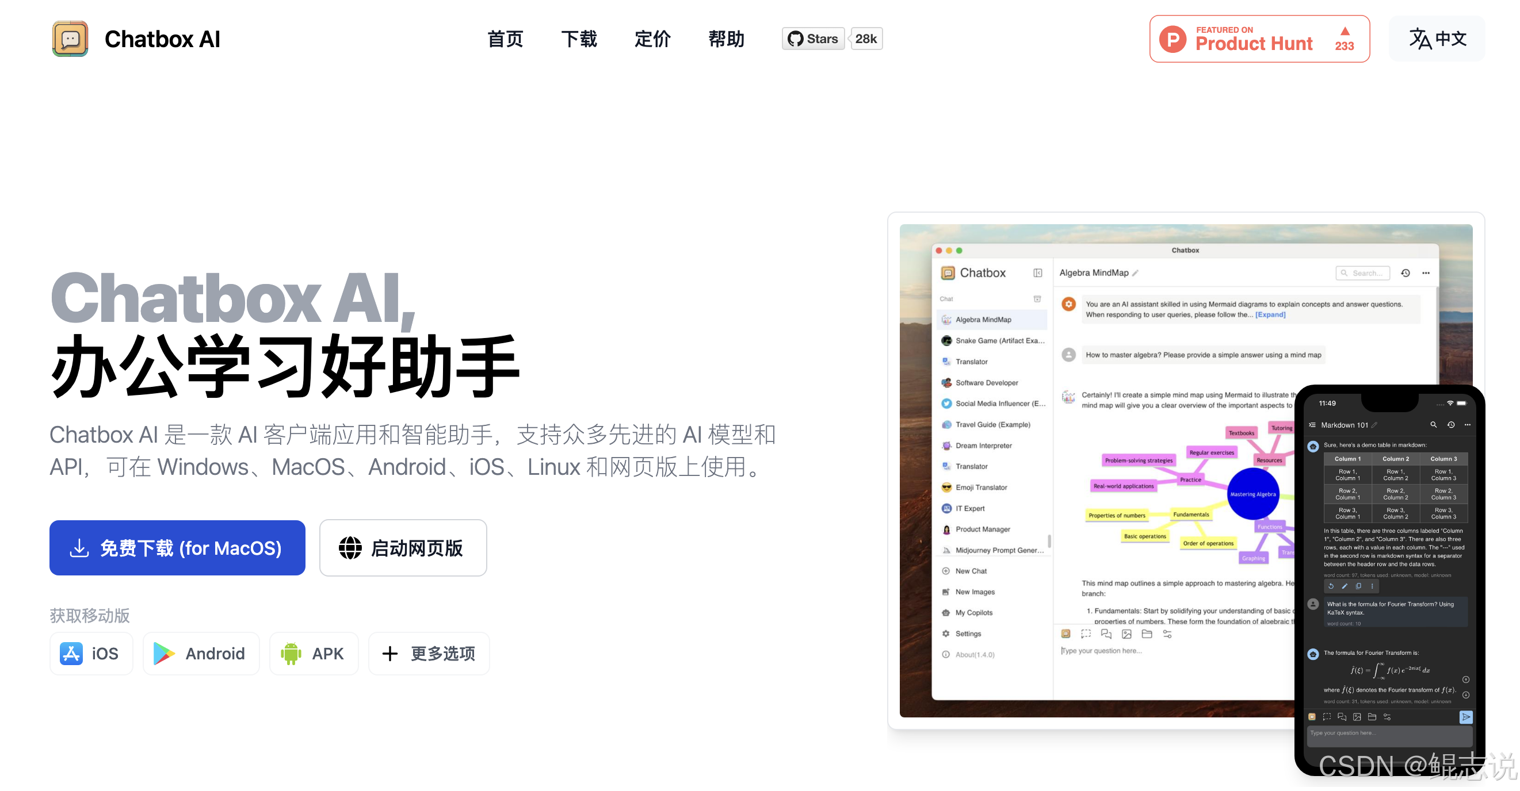Open the 下载 navigation link
This screenshot has width=1520, height=791.
579,39
